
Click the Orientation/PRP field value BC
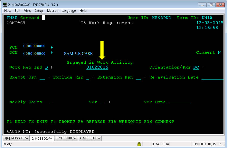click(196, 67)
